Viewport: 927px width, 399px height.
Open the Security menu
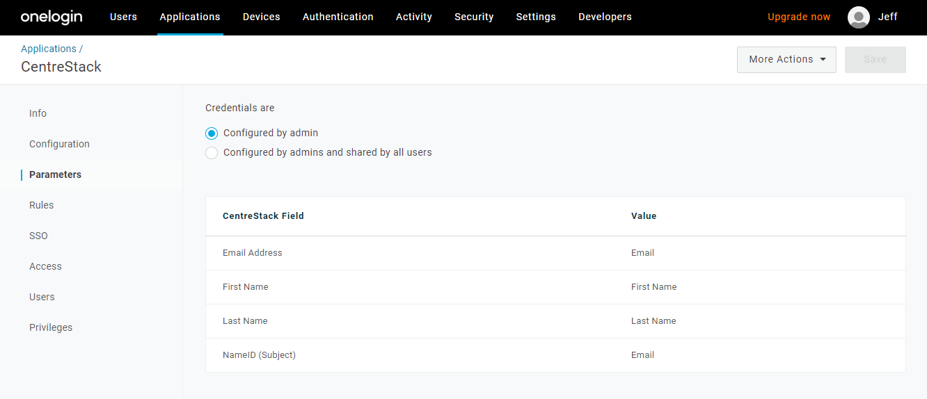click(474, 17)
